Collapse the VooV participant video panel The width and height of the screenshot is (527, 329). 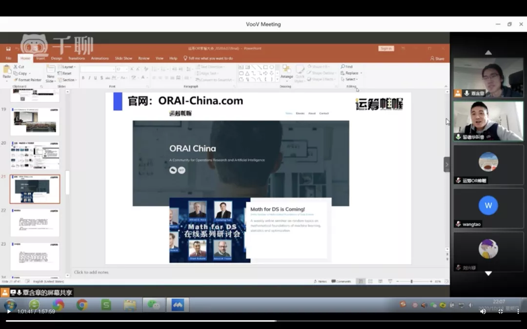coord(446,165)
